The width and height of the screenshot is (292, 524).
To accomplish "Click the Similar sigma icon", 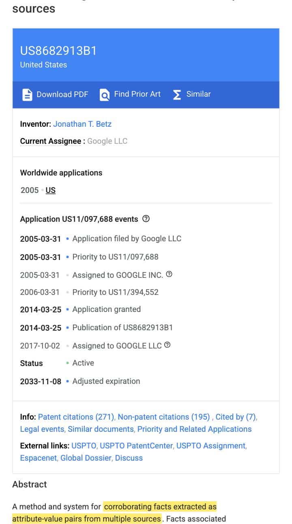I will 177,95.
